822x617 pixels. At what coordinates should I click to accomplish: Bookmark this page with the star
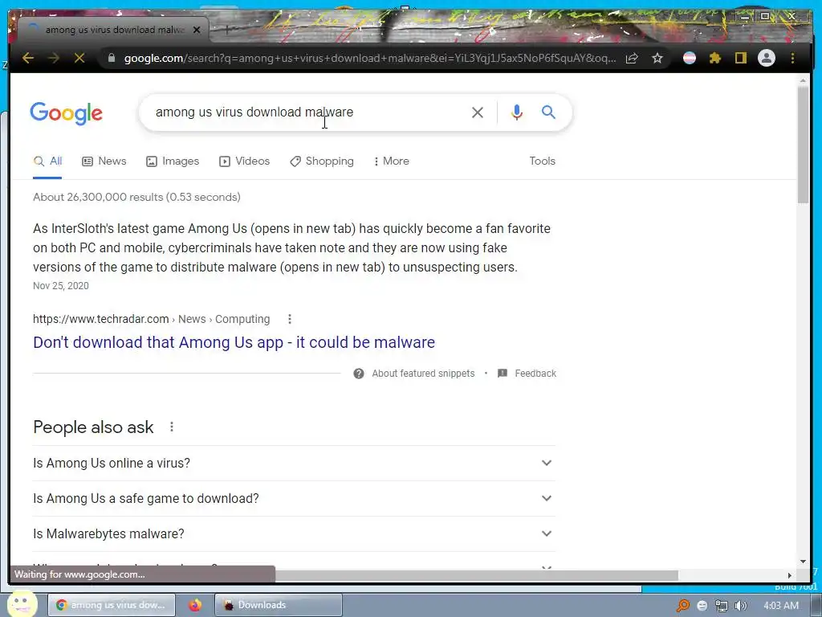pyautogui.click(x=657, y=58)
